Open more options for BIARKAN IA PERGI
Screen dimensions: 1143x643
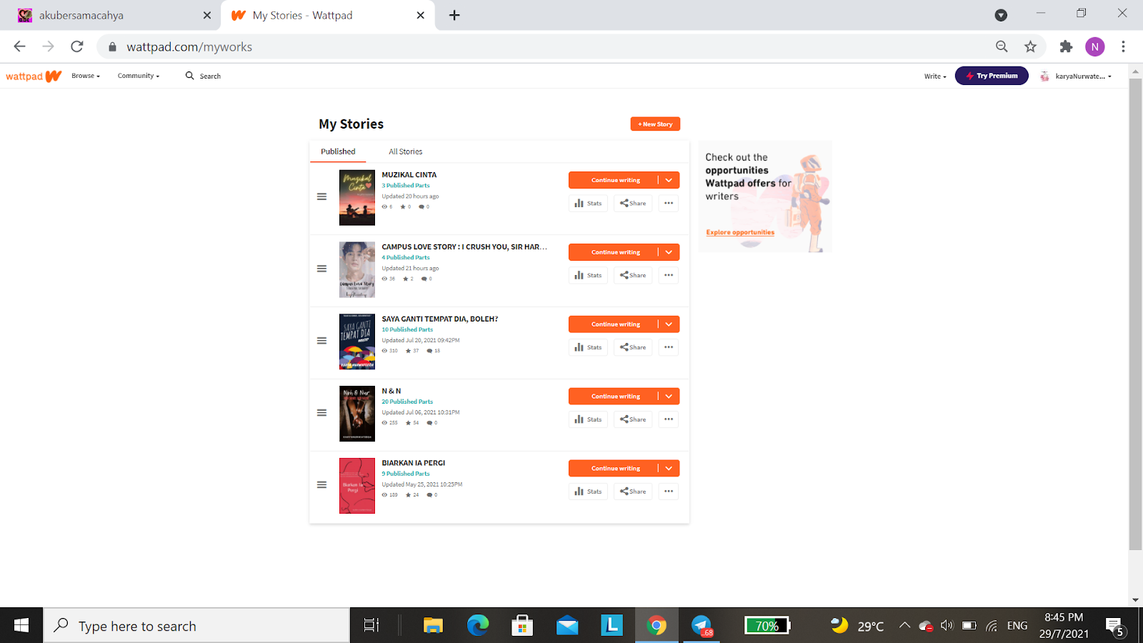(x=669, y=492)
